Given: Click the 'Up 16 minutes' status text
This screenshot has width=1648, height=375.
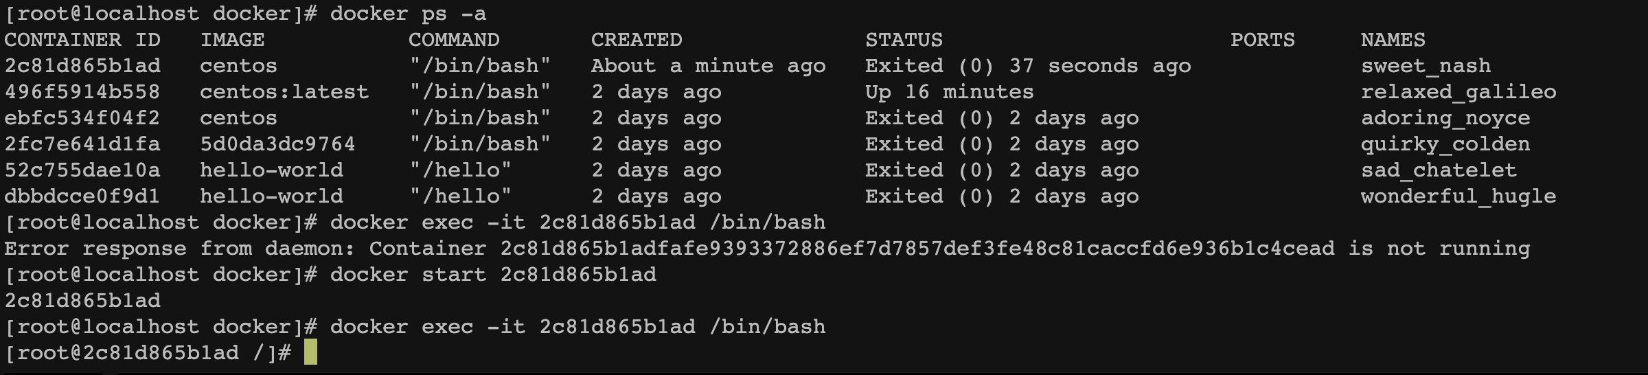Looking at the screenshot, I should pos(949,92).
